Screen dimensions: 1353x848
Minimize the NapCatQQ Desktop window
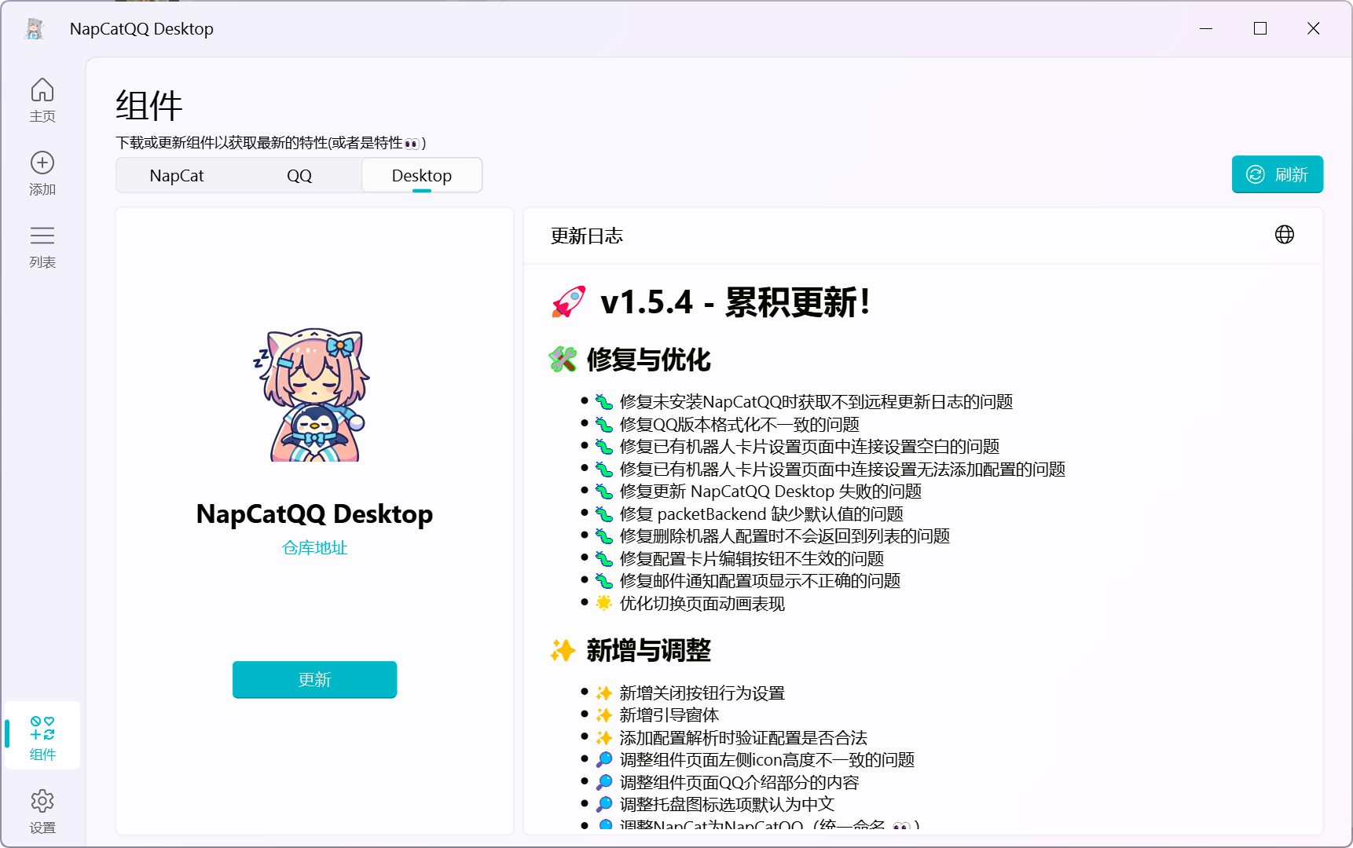pos(1206,29)
